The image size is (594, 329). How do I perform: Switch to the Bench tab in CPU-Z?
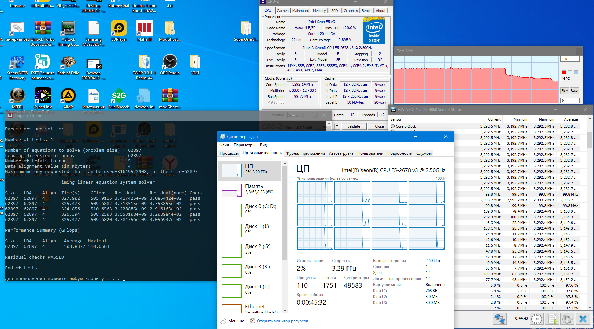[366, 11]
